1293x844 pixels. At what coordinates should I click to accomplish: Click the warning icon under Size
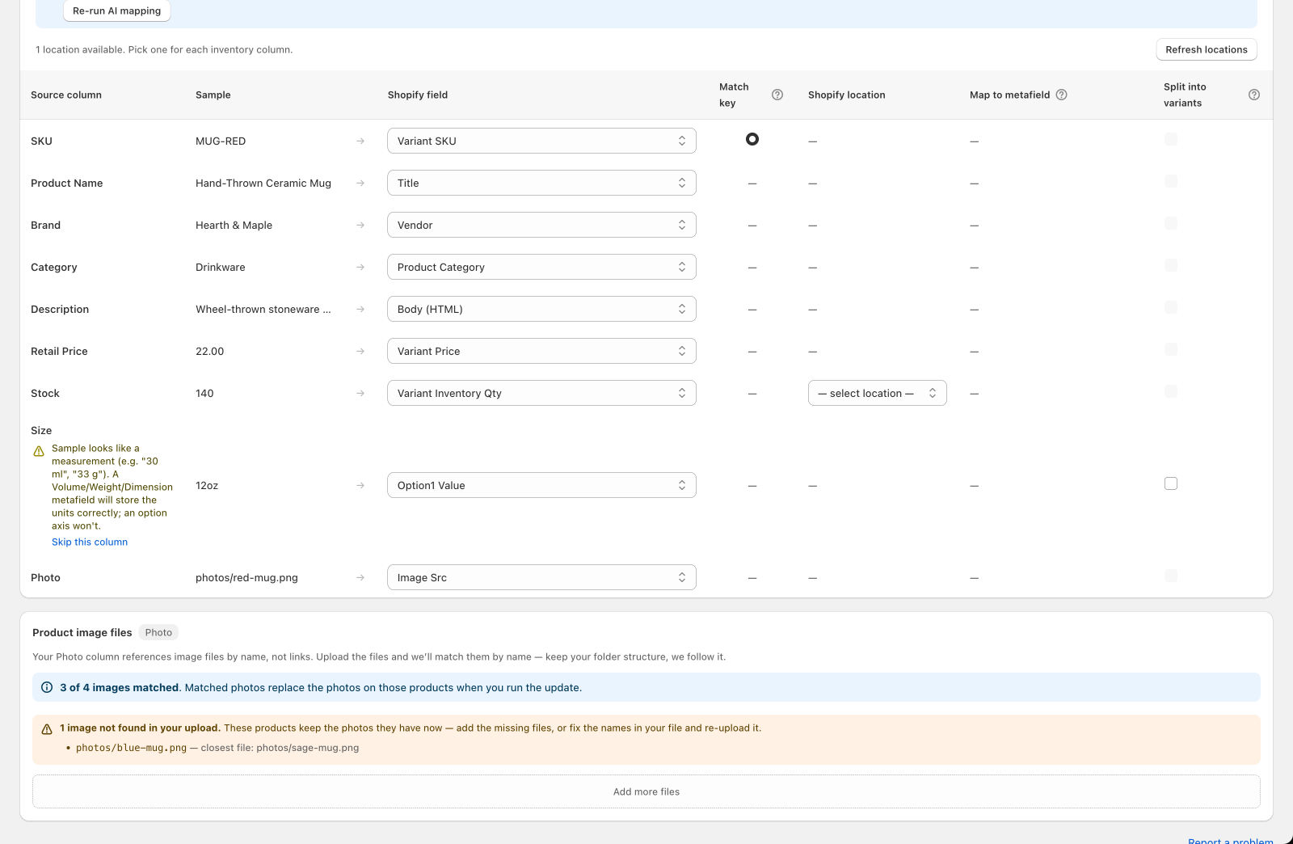[x=39, y=451]
